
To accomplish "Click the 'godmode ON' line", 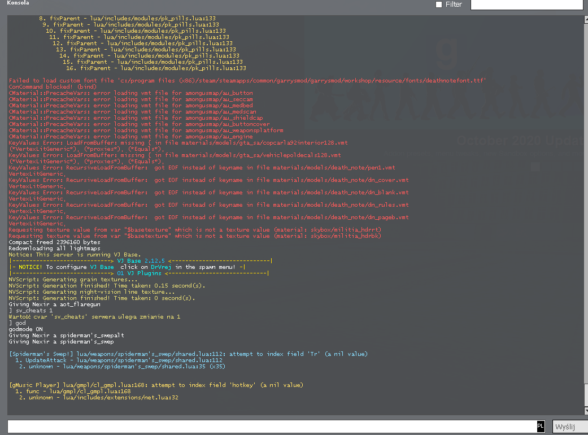I will tap(26, 329).
